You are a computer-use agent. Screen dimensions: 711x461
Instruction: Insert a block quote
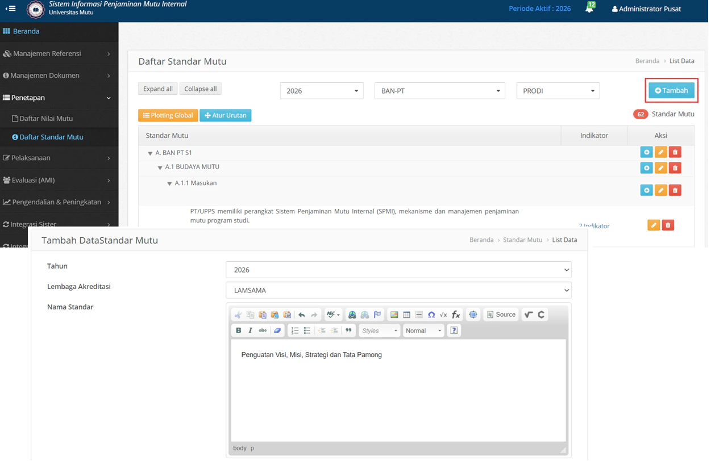pyautogui.click(x=348, y=330)
